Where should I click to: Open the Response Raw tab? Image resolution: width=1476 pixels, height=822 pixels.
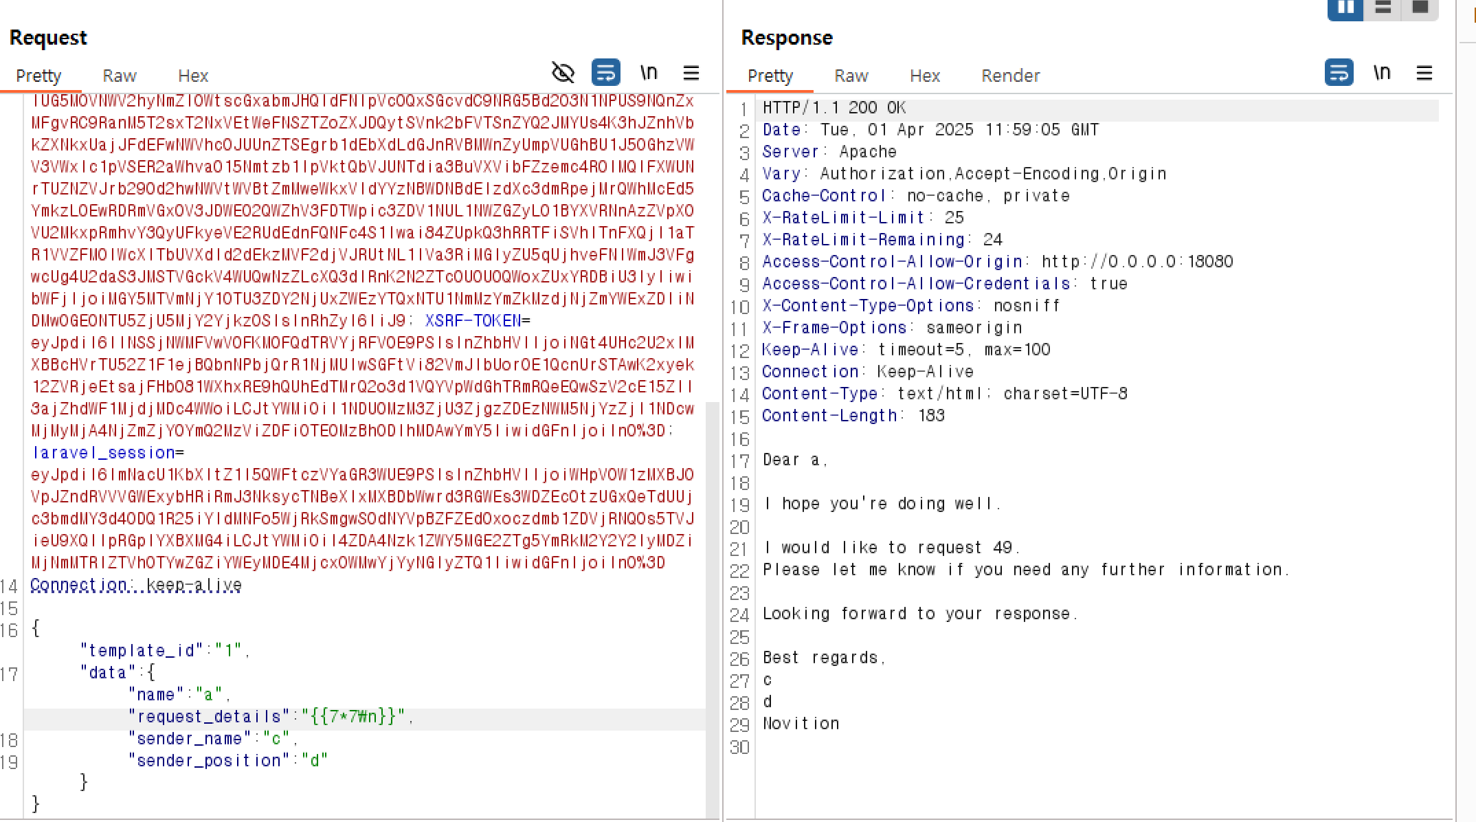851,76
